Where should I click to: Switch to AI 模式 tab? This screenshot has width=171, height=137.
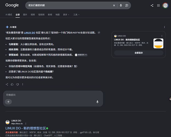(x=9, y=15)
